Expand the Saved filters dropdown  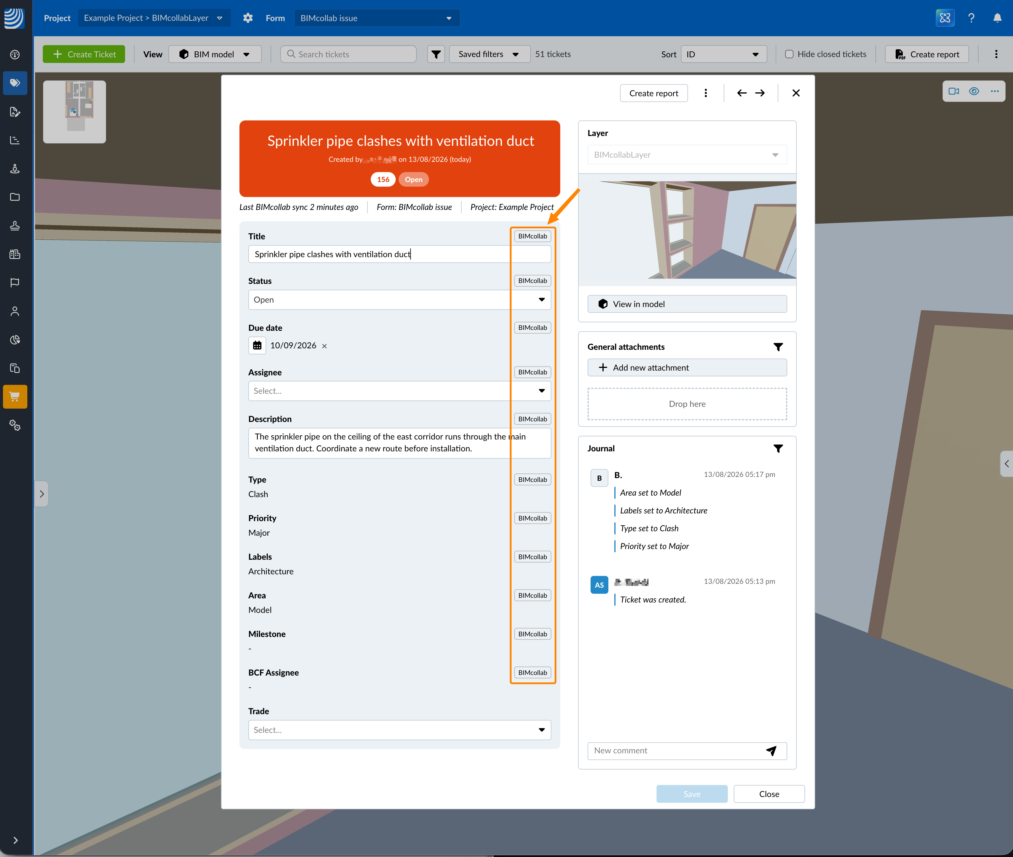click(490, 54)
